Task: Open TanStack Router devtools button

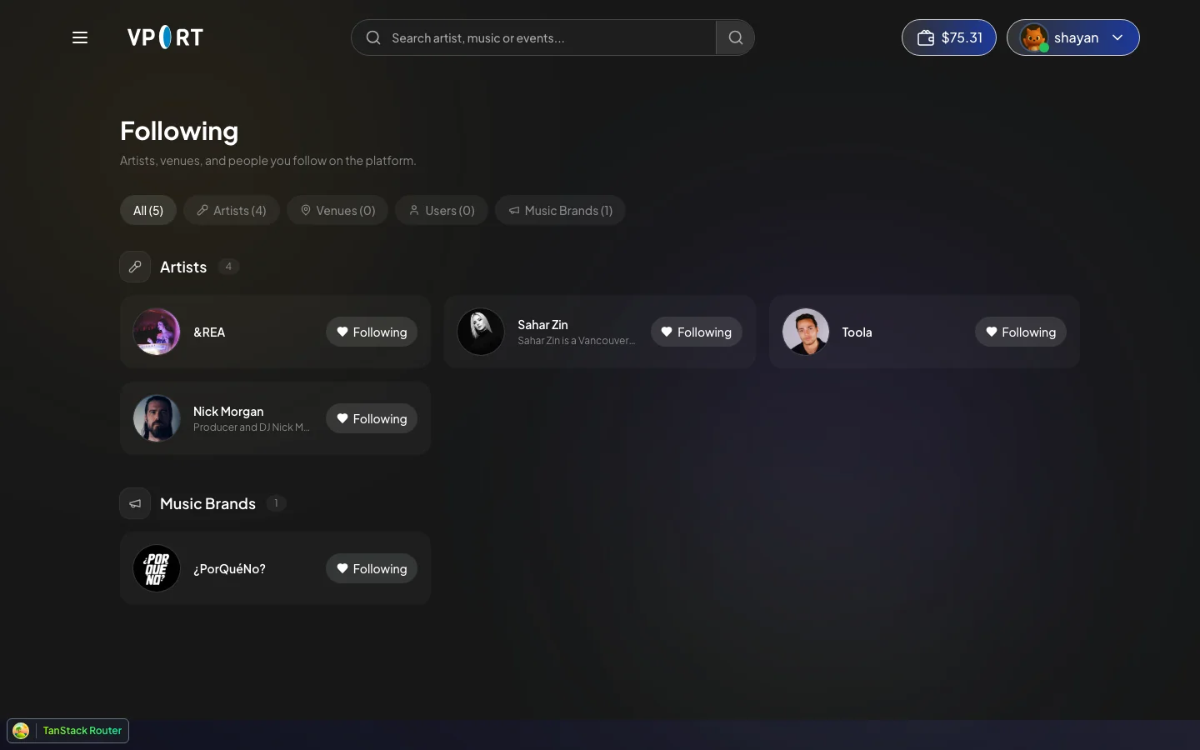Action: [67, 731]
